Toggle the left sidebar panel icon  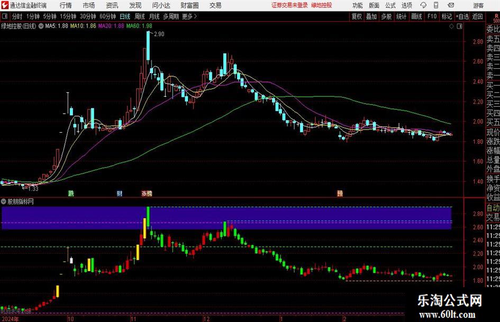5,16
